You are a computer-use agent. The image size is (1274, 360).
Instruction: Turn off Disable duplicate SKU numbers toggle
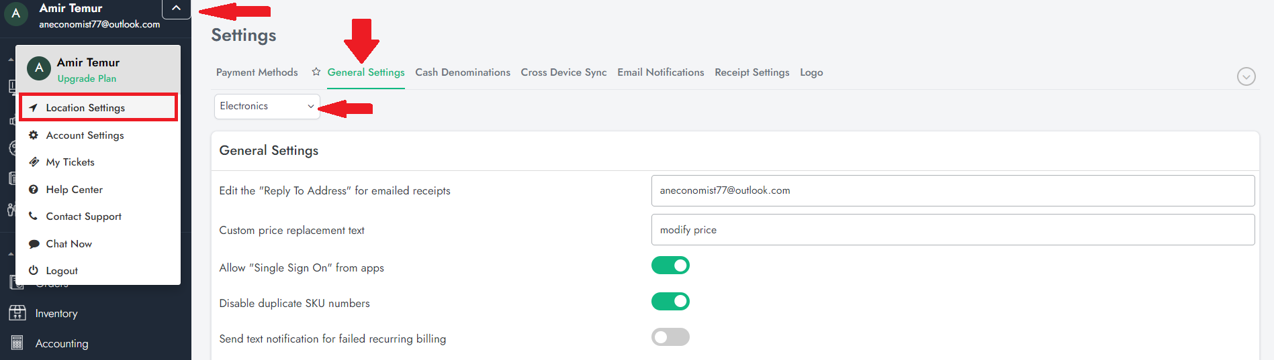pyautogui.click(x=670, y=302)
